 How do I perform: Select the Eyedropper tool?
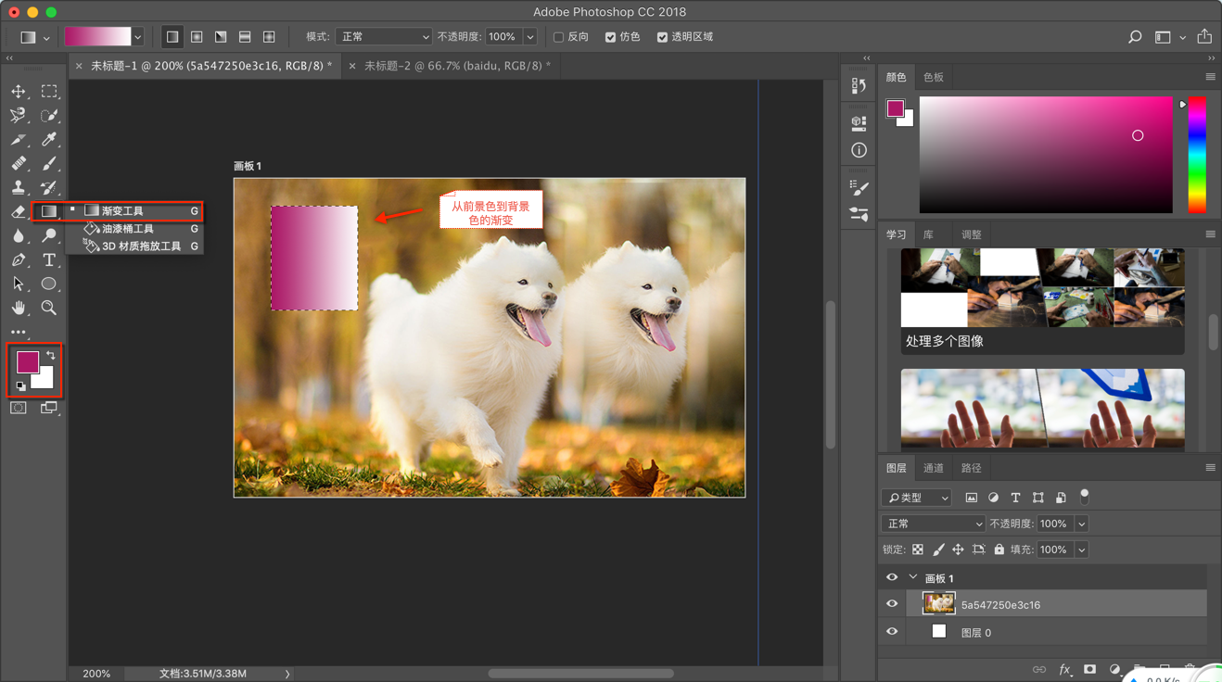pyautogui.click(x=49, y=140)
